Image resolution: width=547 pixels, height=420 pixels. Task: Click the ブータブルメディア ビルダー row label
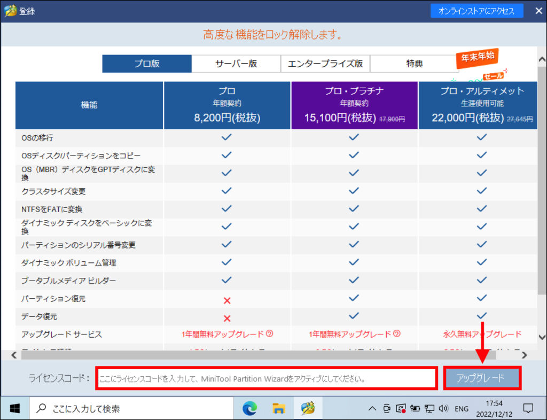click(x=69, y=281)
